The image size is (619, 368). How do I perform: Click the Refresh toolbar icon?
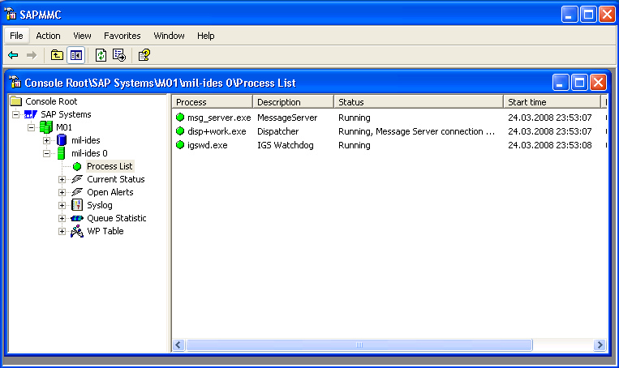tap(101, 55)
